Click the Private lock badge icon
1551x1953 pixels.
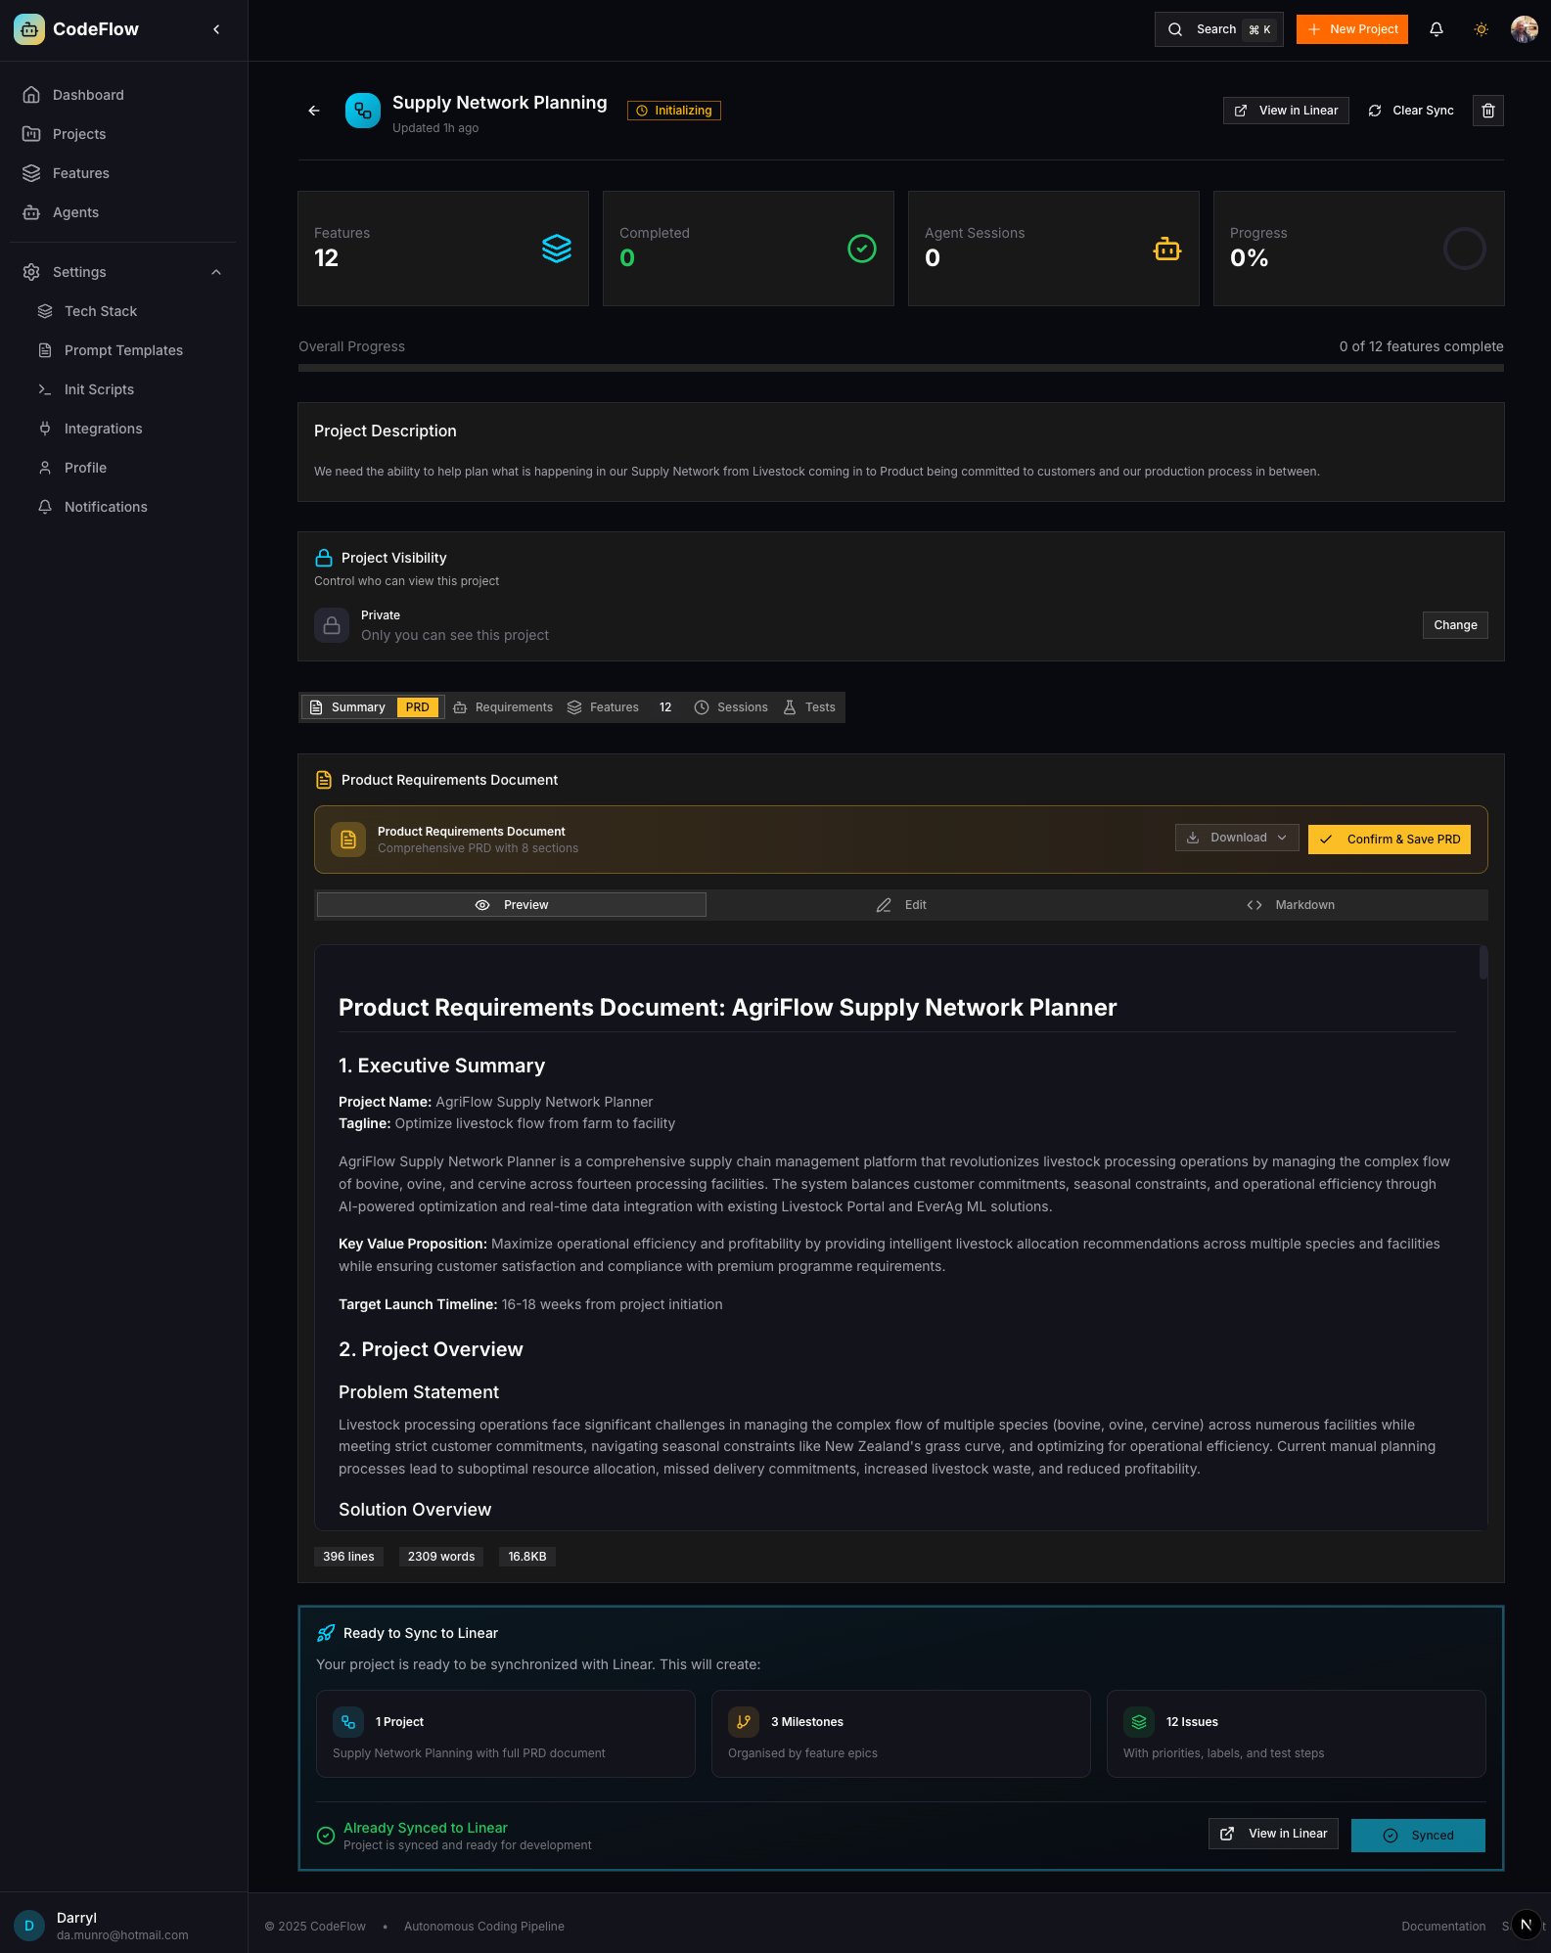tap(332, 625)
